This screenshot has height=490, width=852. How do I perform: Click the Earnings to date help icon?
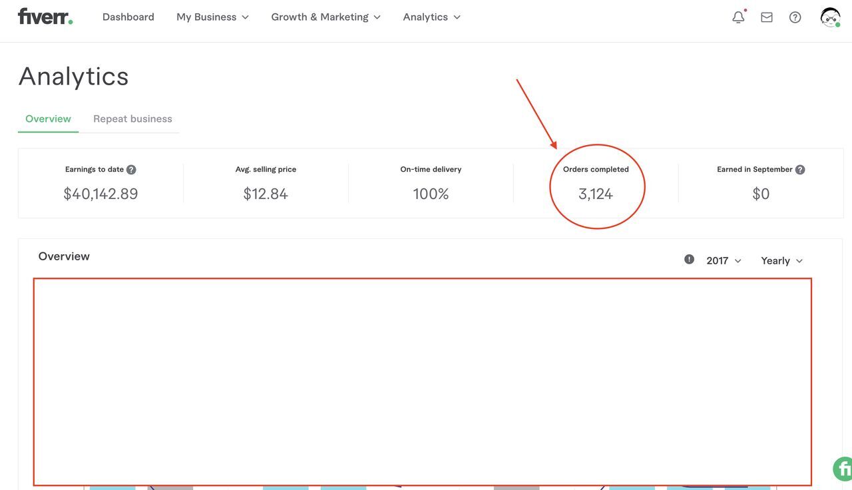click(x=131, y=170)
